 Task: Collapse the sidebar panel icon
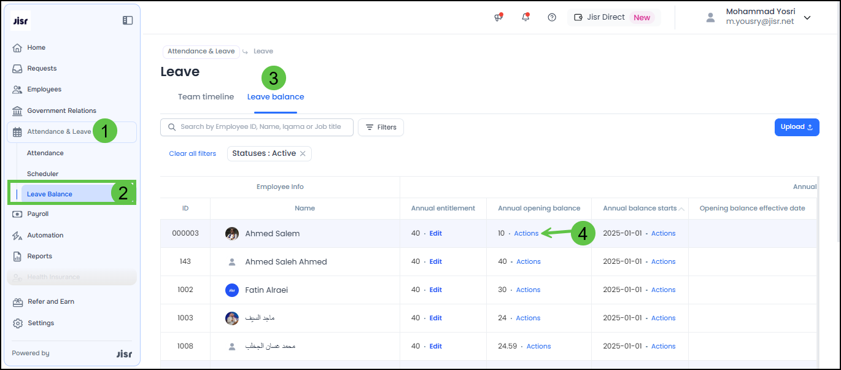point(128,20)
